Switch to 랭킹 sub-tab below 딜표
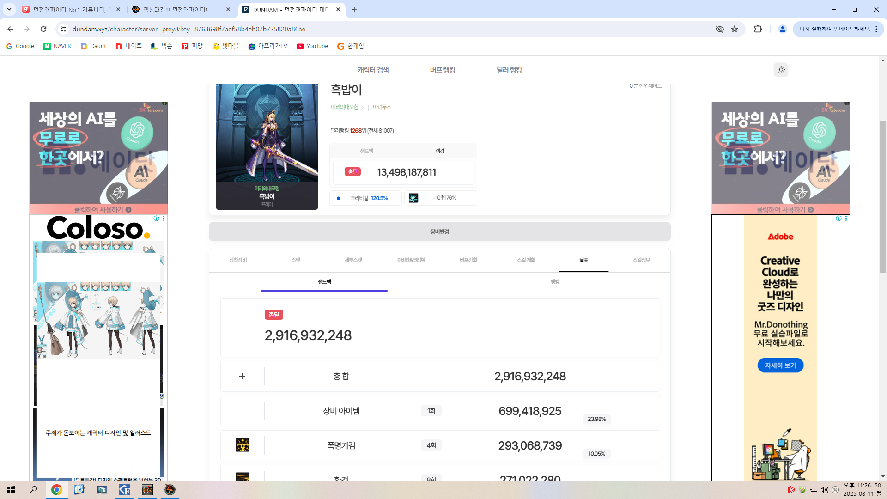This screenshot has width=887, height=499. (555, 282)
